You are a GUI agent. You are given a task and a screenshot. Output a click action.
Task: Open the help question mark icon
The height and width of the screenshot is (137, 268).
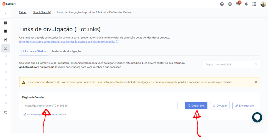click(222, 4)
